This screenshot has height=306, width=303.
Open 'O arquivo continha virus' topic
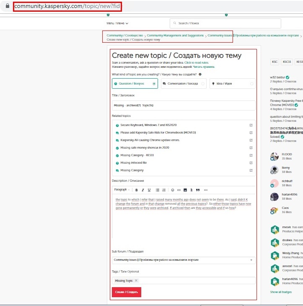coord(286,89)
